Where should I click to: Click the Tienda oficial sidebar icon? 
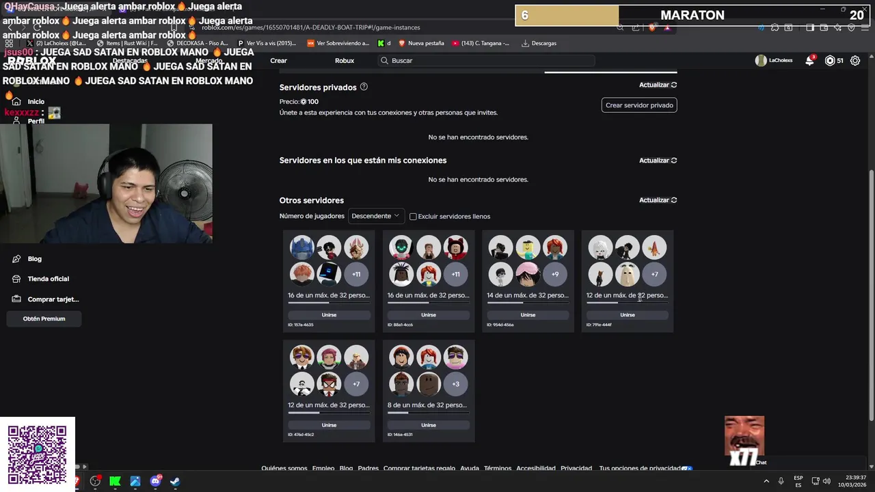click(x=16, y=279)
